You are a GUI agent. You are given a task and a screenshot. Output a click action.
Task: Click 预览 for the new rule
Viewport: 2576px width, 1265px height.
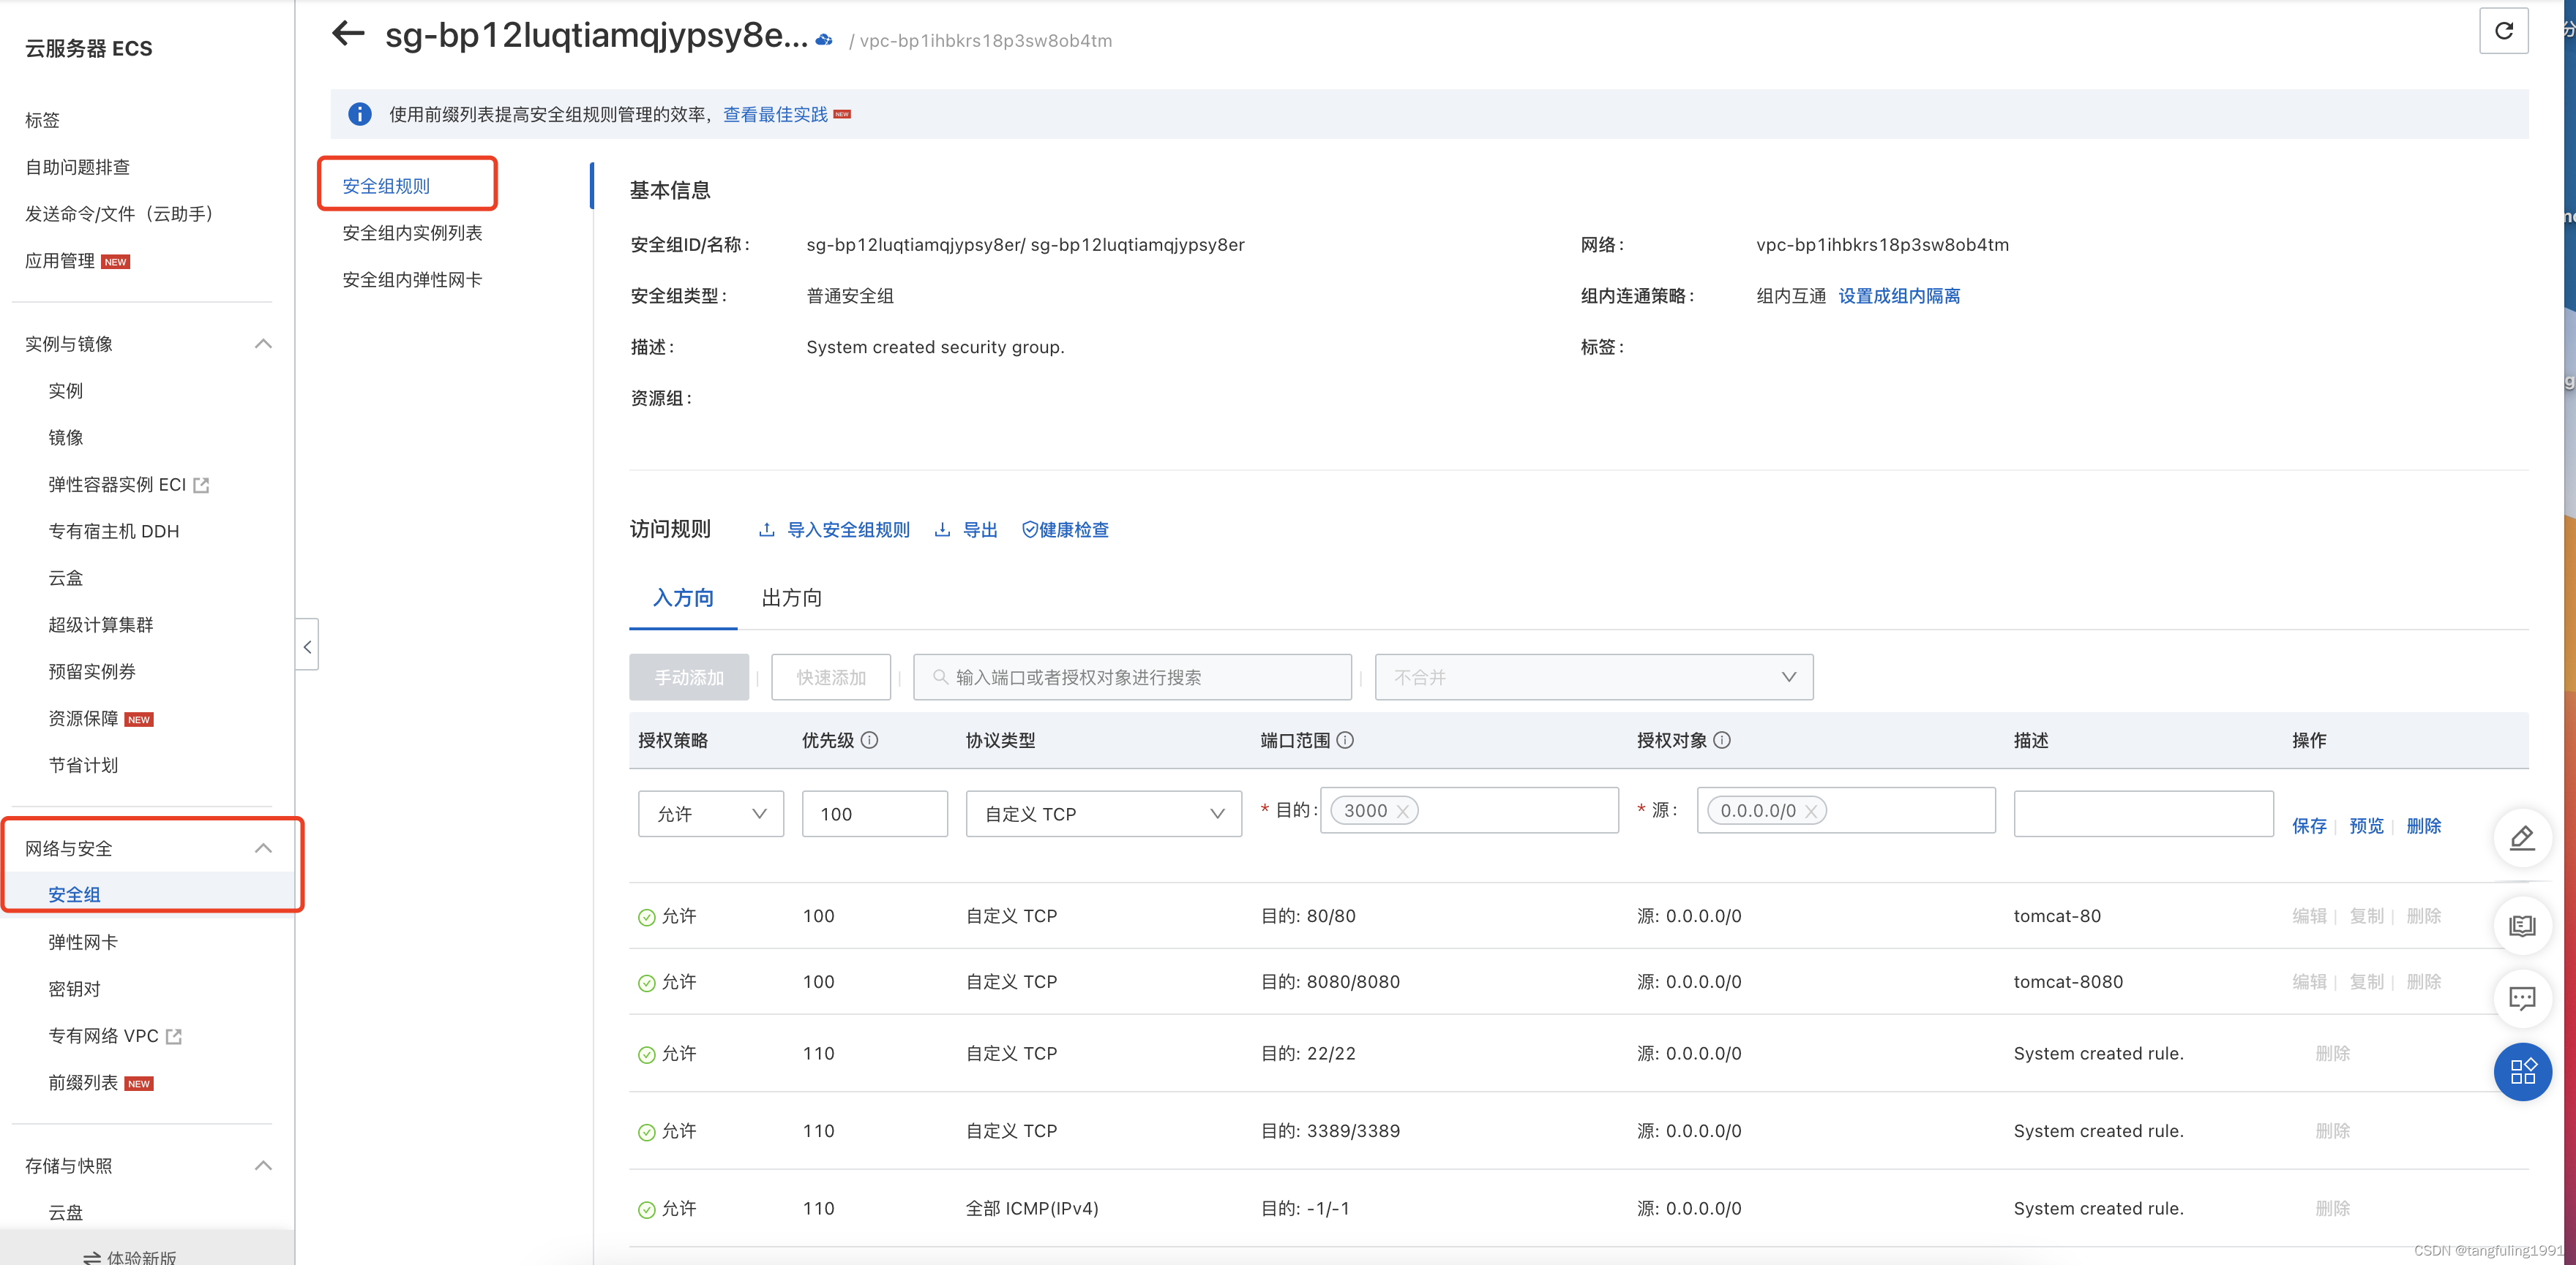(2366, 826)
